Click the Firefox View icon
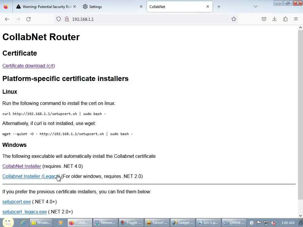 (6, 7)
